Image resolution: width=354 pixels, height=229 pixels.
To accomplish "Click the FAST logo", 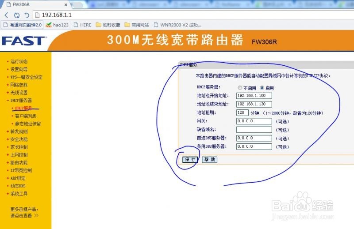I will coord(24,41).
